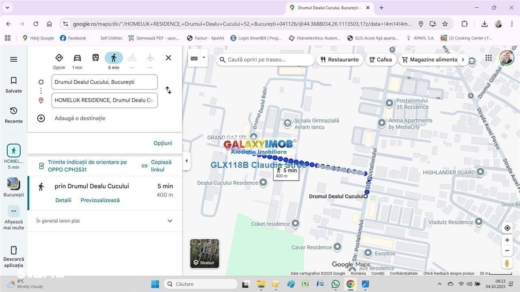Swap start point and destination
Image resolution: width=520 pixels, height=292 pixels.
point(168,90)
